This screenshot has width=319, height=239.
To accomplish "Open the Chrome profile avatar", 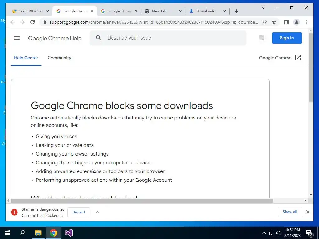I will (x=297, y=22).
